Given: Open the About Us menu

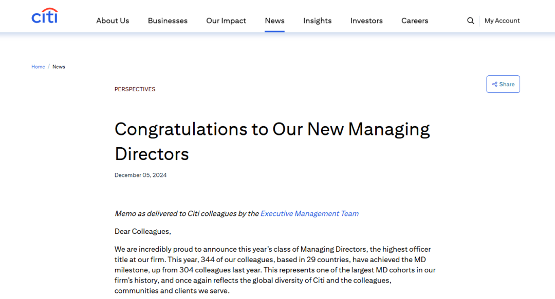Looking at the screenshot, I should [x=113, y=21].
